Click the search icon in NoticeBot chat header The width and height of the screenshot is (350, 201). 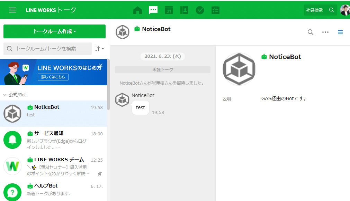pos(310,32)
